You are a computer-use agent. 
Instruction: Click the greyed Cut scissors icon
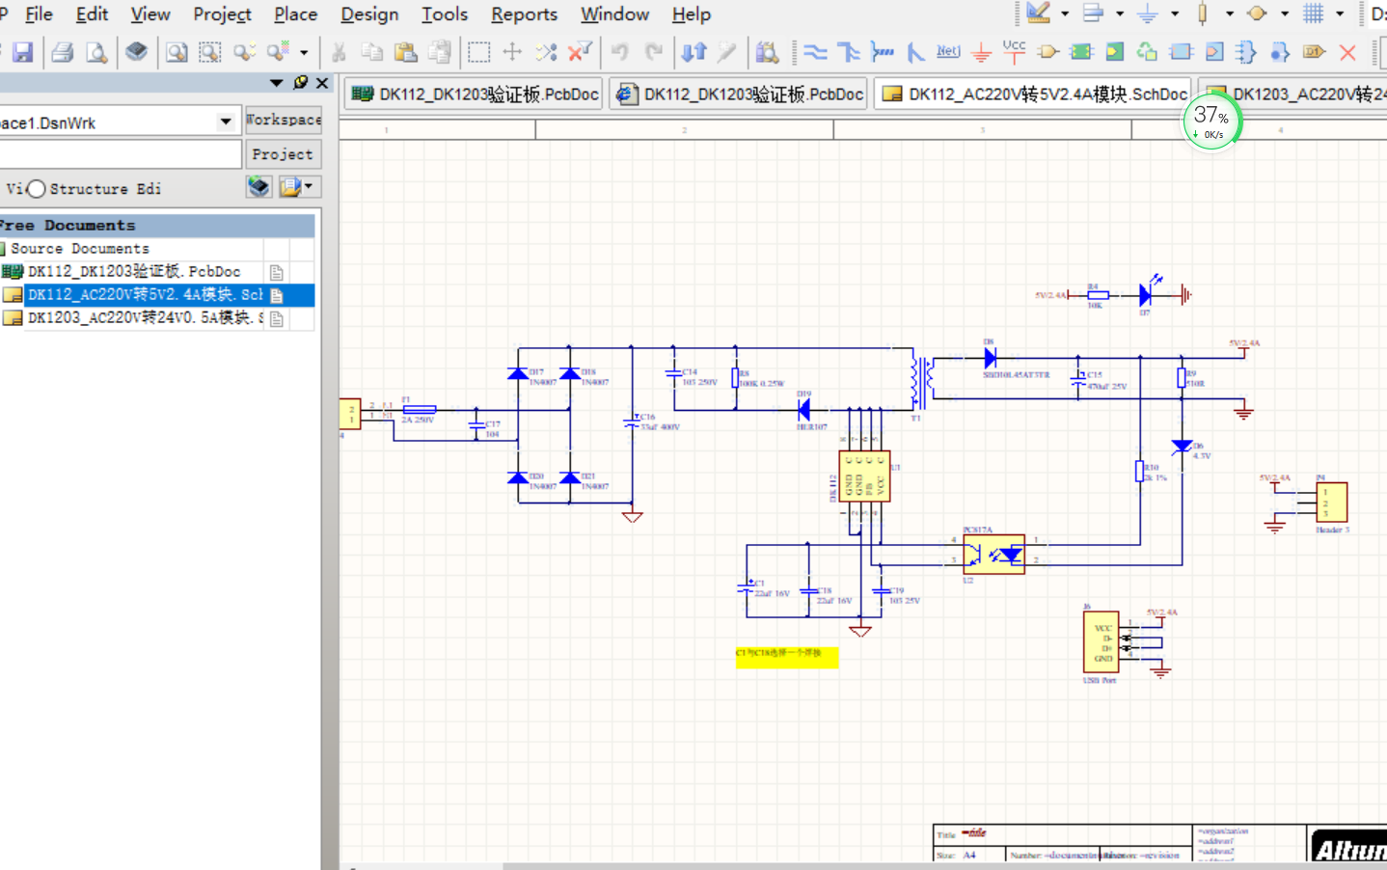tap(339, 52)
